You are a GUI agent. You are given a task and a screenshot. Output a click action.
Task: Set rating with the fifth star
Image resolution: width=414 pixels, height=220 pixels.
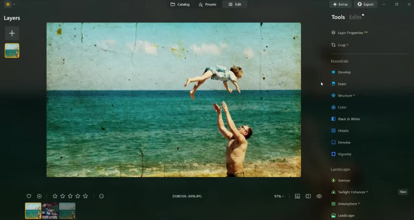[85, 196]
